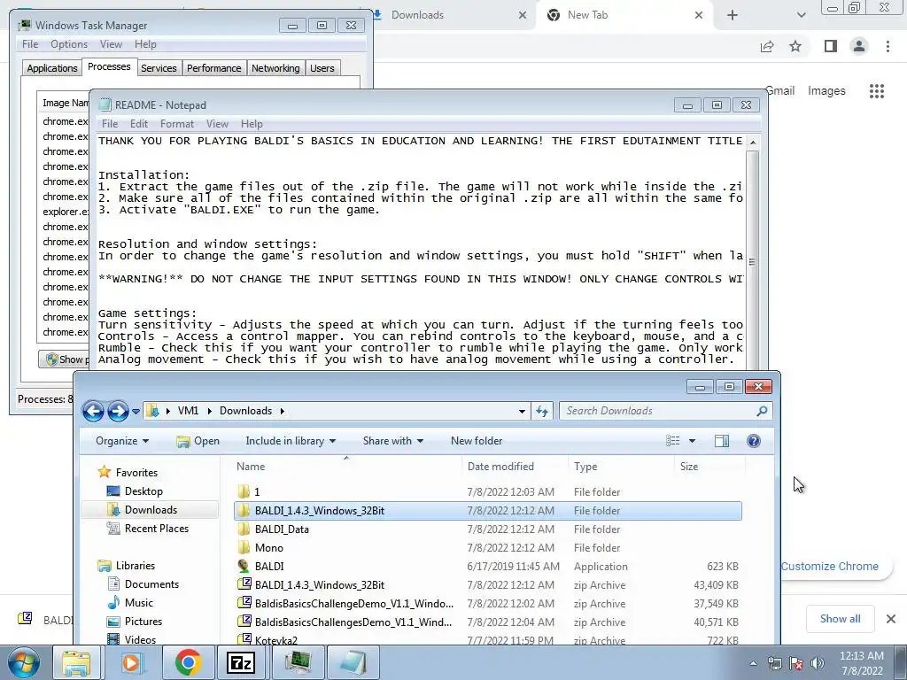This screenshot has height=680, width=907.
Task: Open the Images link in Chrome
Action: coord(826,91)
